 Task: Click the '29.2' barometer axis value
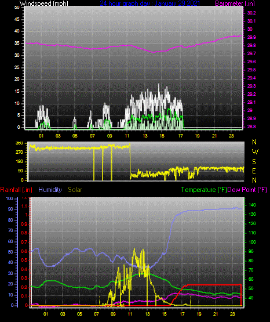pyautogui.click(x=251, y=94)
